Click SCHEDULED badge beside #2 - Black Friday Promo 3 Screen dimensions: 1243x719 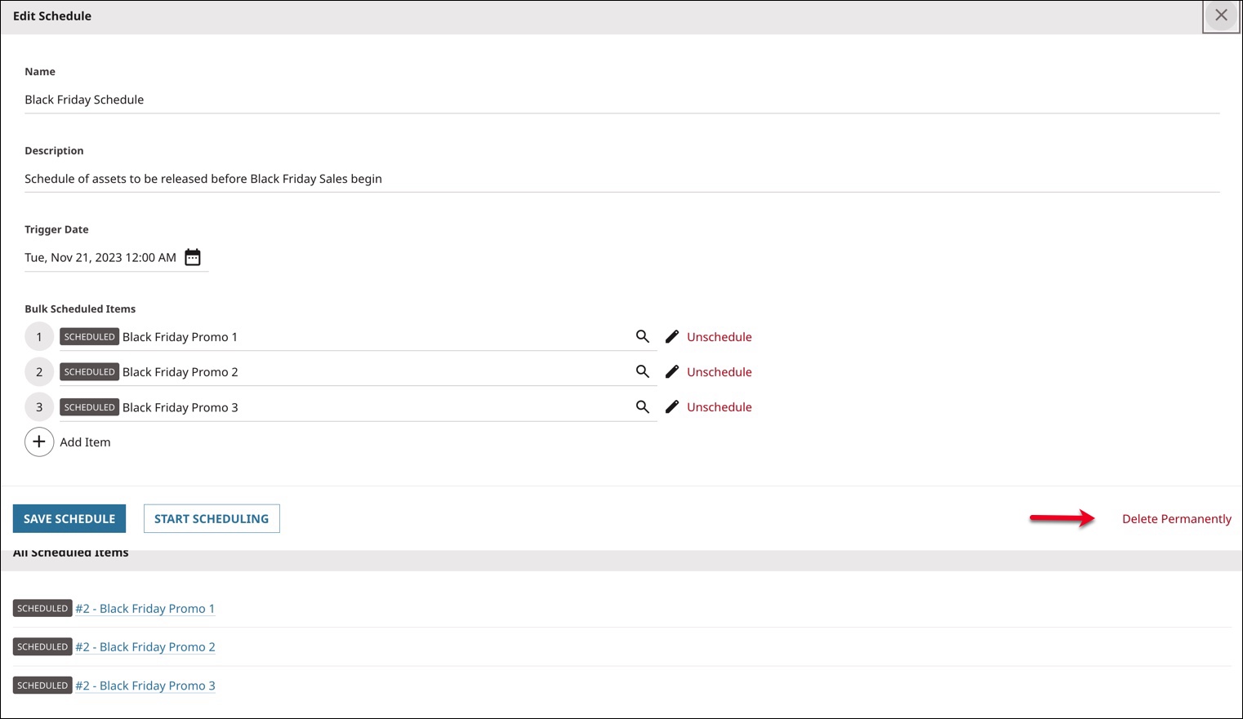[x=42, y=686]
